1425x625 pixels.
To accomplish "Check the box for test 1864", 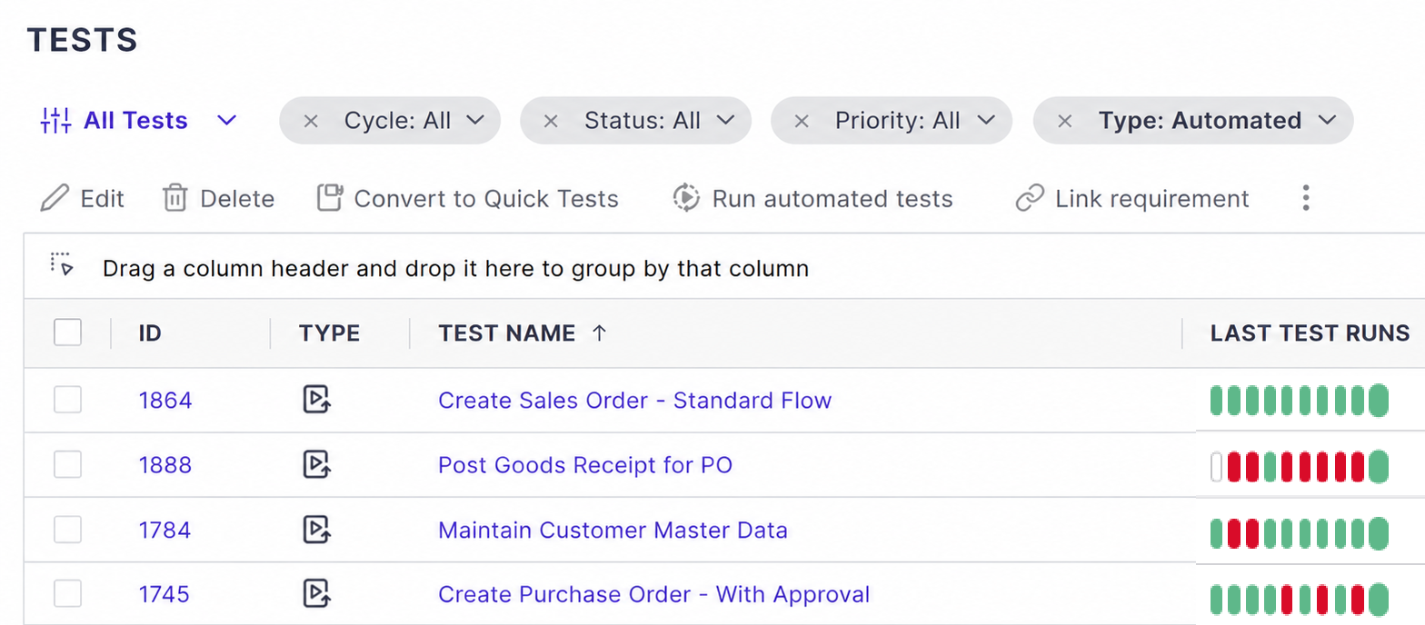I will point(67,400).
